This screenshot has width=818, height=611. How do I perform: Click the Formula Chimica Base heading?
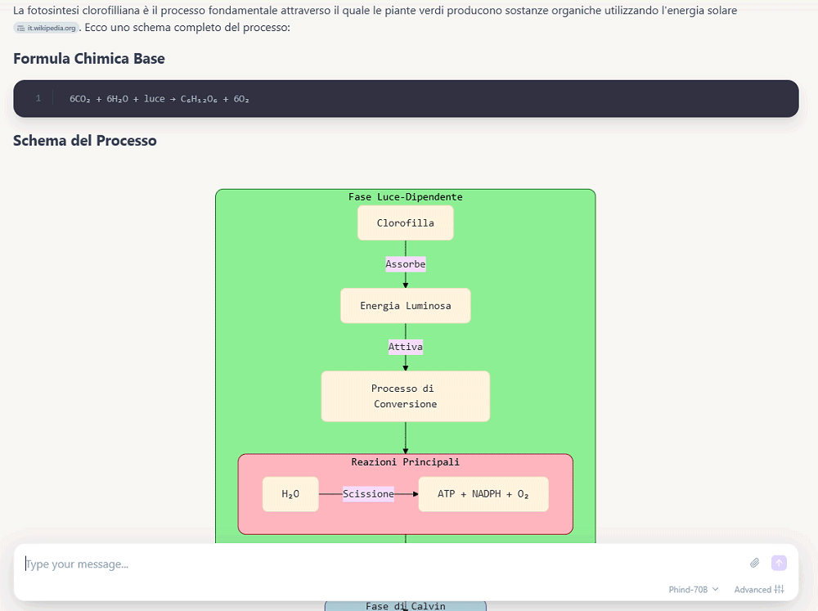coord(88,58)
